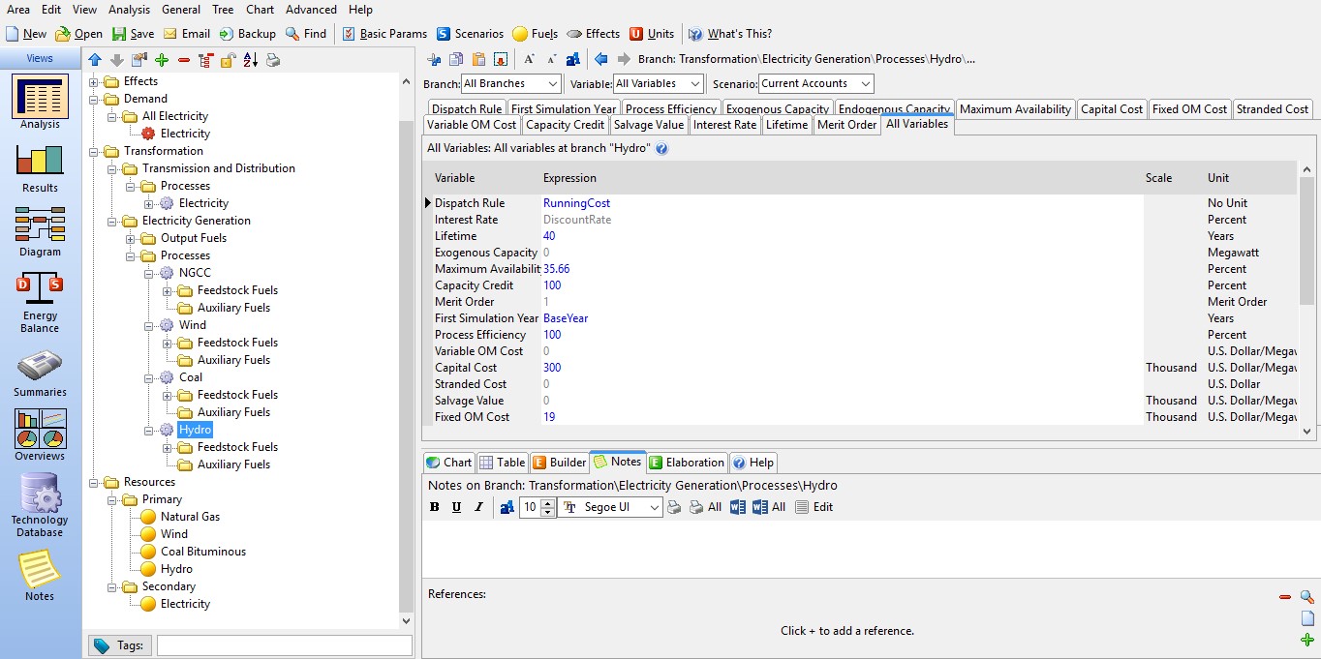Click the Fuels toolbar button
Image resolution: width=1321 pixels, height=659 pixels.
tap(535, 34)
